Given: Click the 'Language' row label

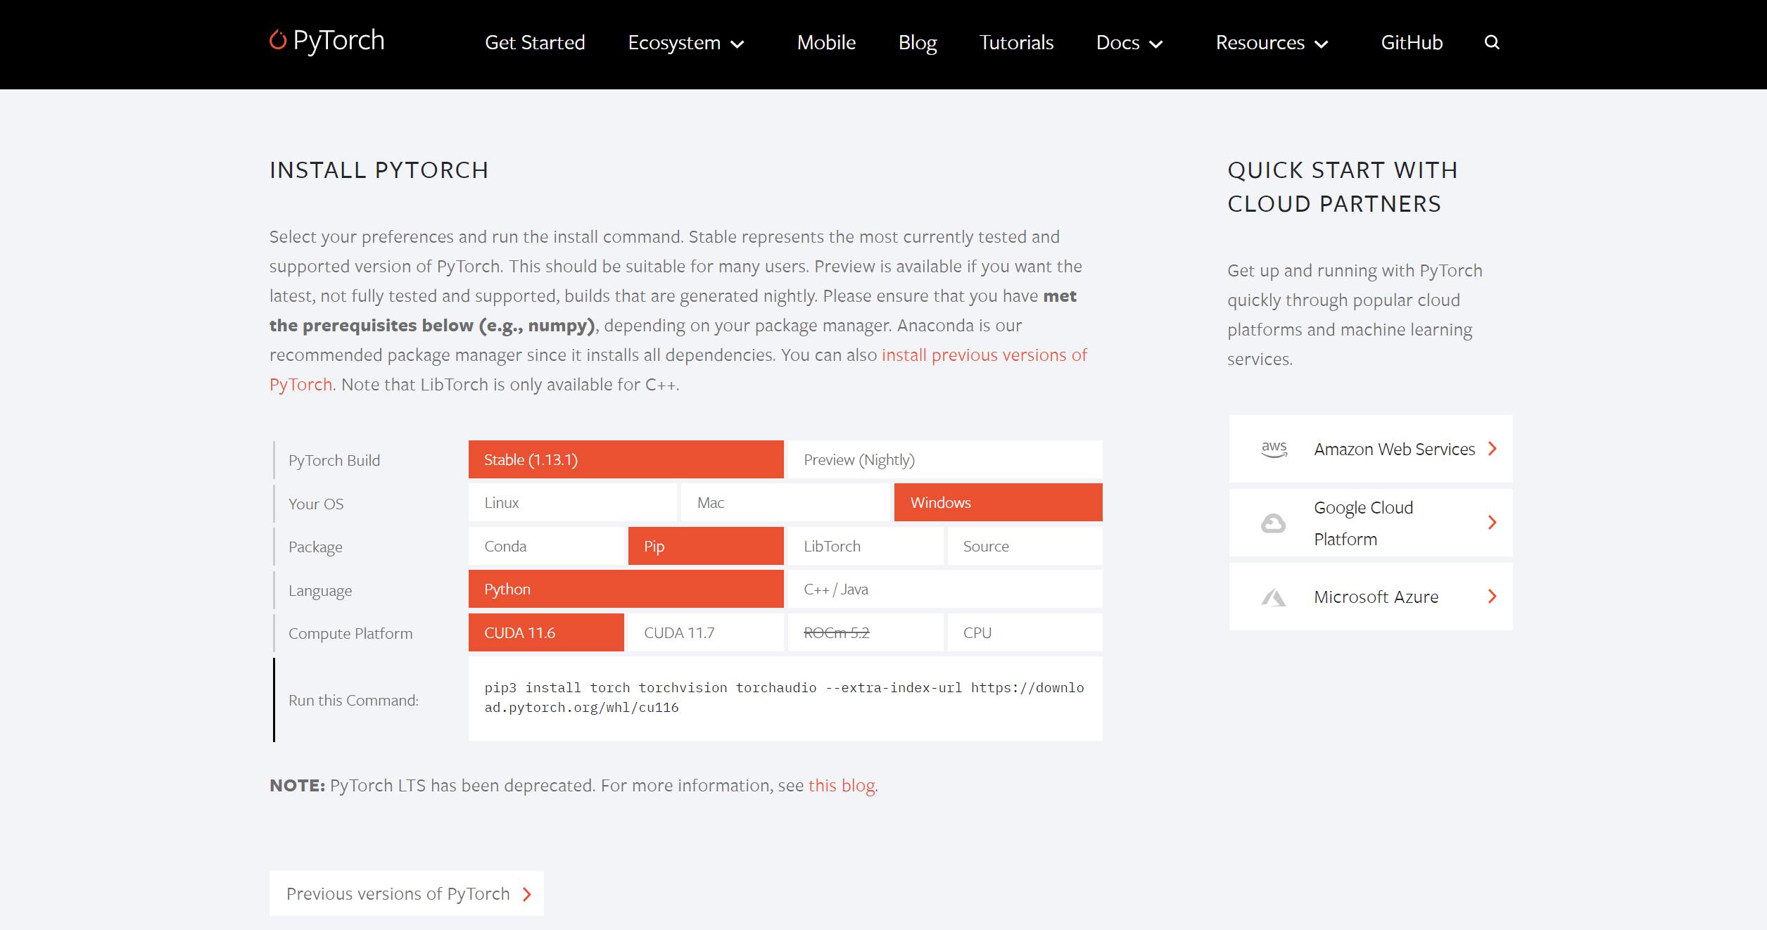Looking at the screenshot, I should (320, 591).
